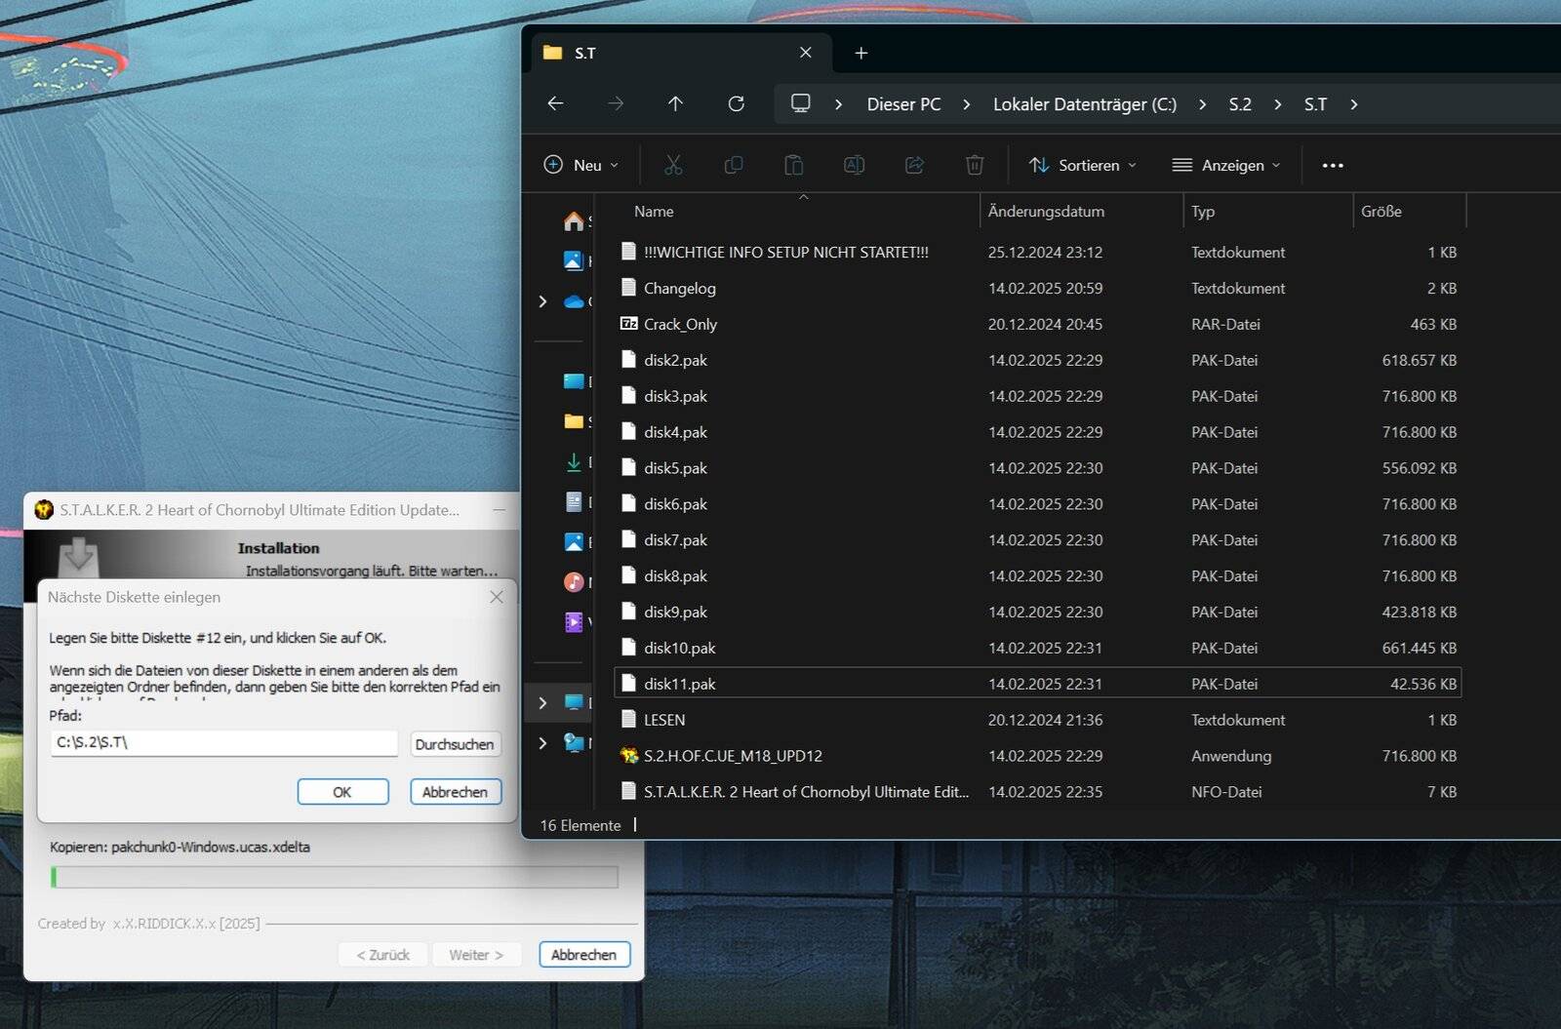The image size is (1561, 1029).
Task: Click the Pfad input field
Action: point(224,742)
